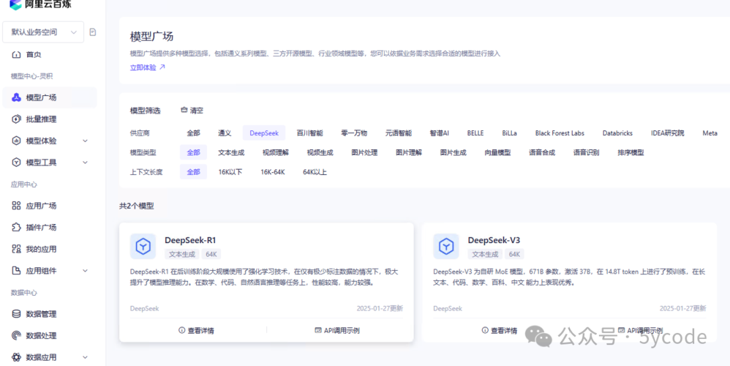Filter model type by 语音识别

coord(586,153)
